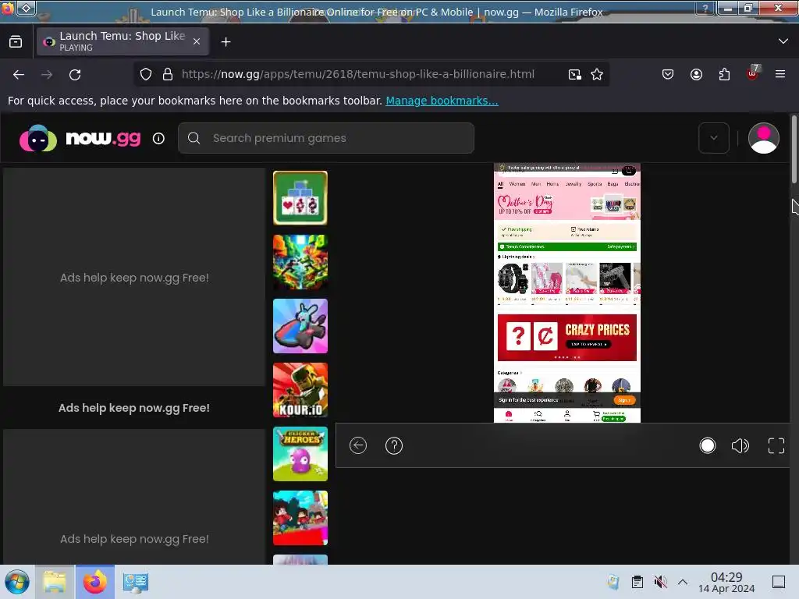Switch to the Launch Temu playing tab
Image resolution: width=799 pixels, height=599 pixels.
pos(123,41)
